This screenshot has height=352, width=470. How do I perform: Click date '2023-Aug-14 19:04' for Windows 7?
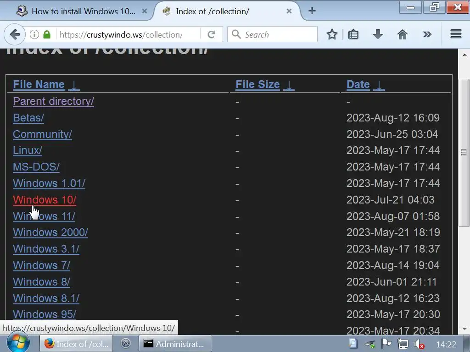click(x=393, y=265)
